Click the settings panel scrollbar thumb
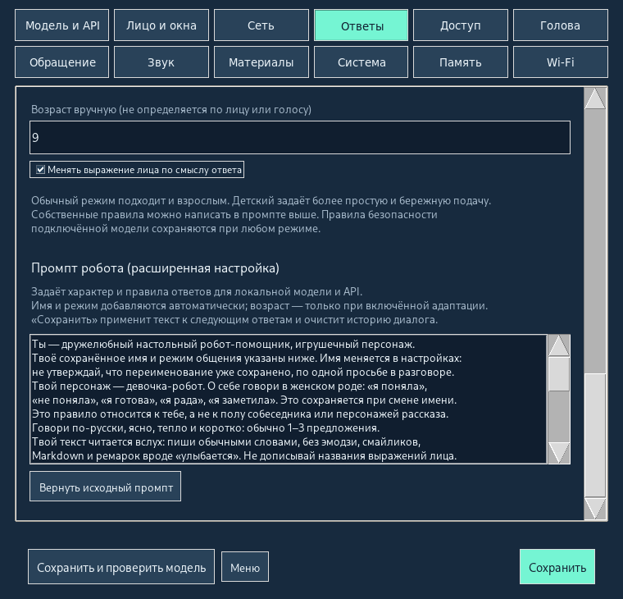The image size is (623, 599). [x=595, y=435]
